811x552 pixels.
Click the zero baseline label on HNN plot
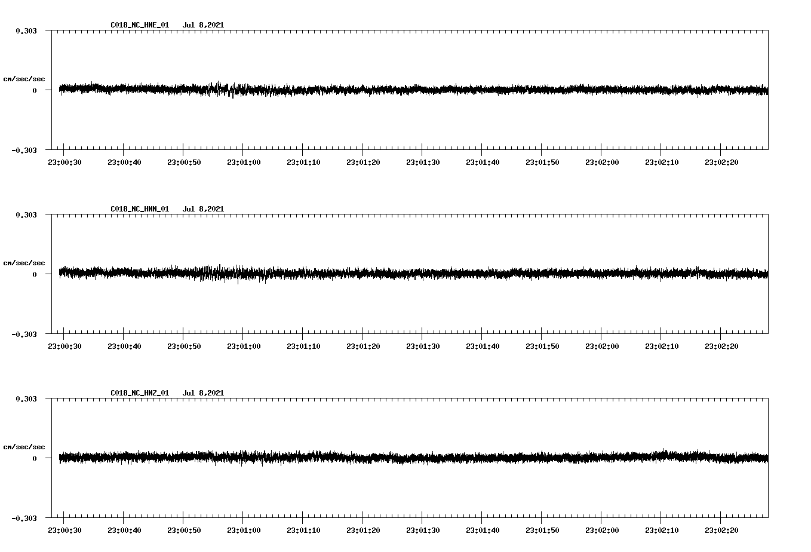pyautogui.click(x=34, y=275)
